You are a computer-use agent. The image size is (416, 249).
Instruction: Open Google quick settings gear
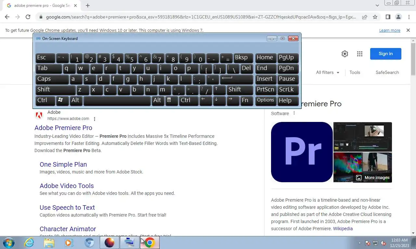pos(345,54)
